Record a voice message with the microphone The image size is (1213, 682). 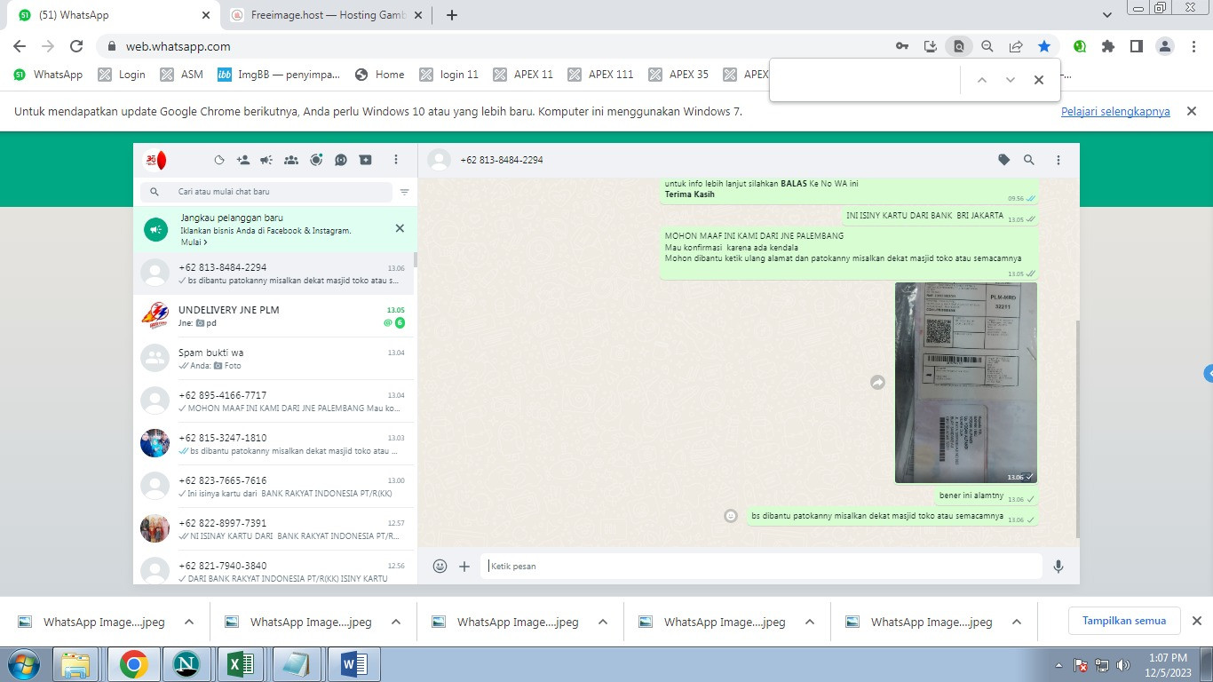click(x=1058, y=566)
